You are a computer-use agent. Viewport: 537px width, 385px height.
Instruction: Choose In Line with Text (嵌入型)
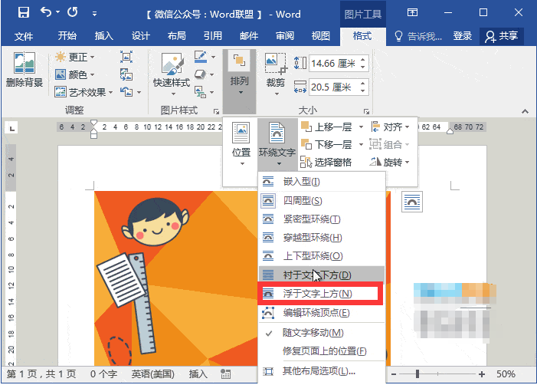click(x=322, y=182)
